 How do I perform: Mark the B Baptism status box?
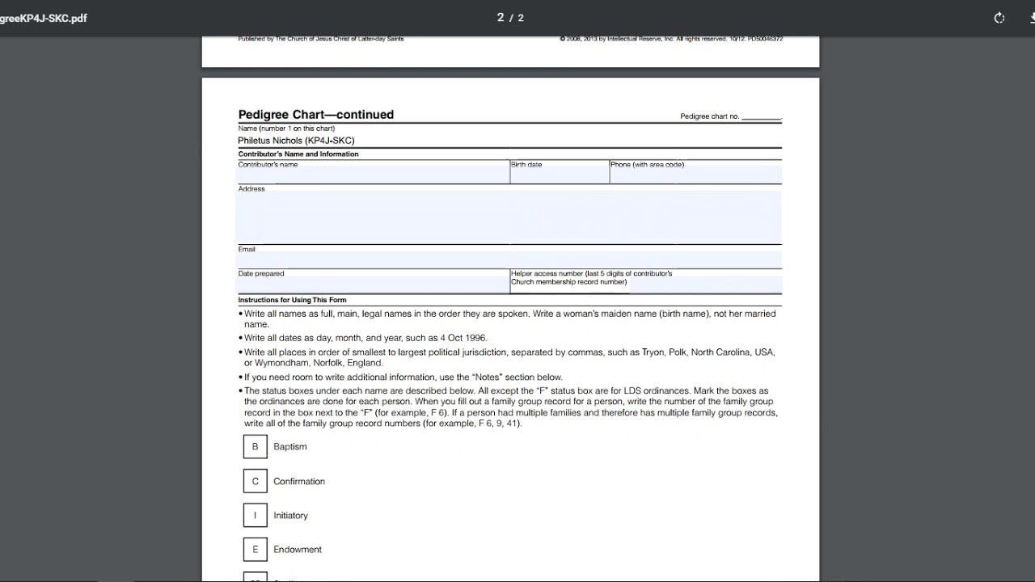255,446
